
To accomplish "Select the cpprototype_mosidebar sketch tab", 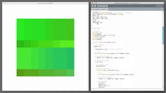I will [100, 9].
